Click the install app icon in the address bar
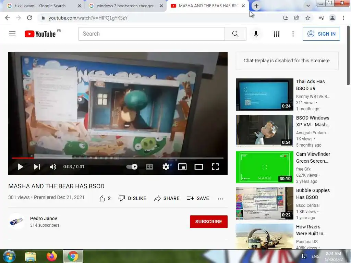351x263 pixels. click(x=286, y=18)
